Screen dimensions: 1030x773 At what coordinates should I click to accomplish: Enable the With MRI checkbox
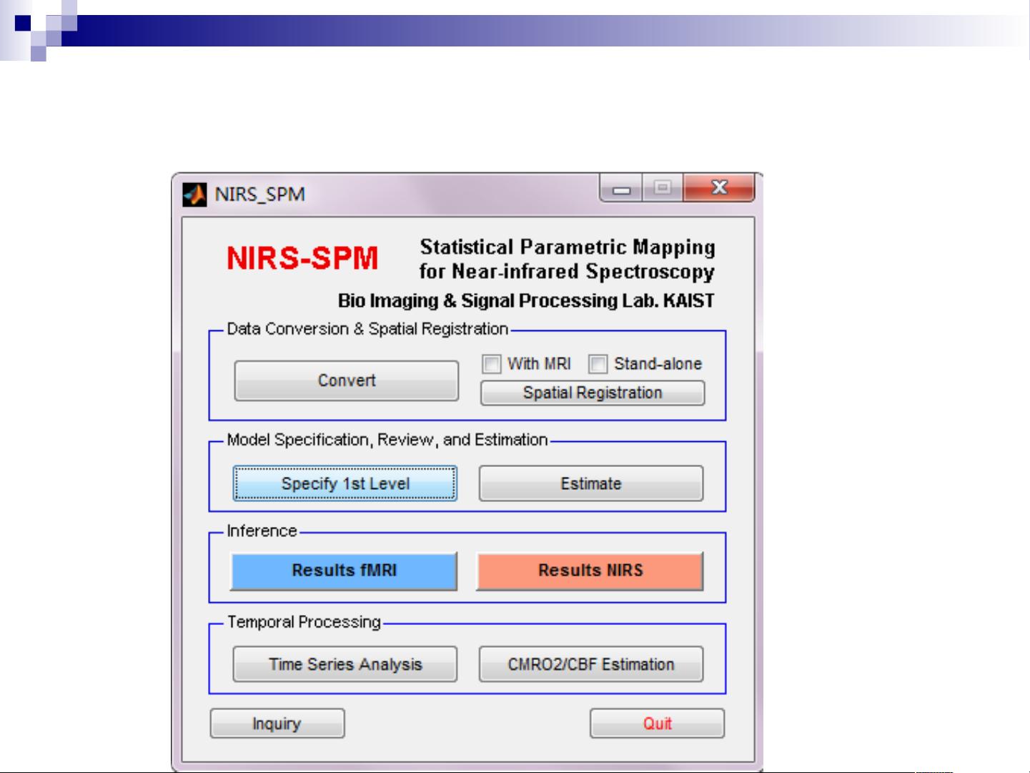click(493, 364)
